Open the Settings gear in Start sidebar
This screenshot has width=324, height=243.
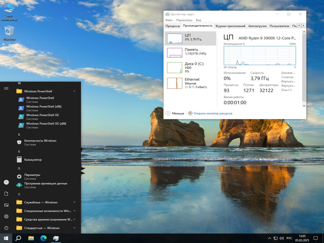click(6, 216)
